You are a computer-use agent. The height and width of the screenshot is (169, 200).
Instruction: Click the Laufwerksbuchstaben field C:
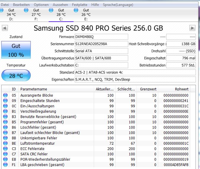coord(101,65)
